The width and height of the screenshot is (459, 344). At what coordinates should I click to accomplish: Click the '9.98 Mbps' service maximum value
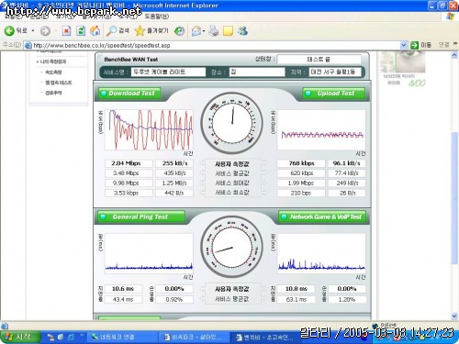pos(129,183)
